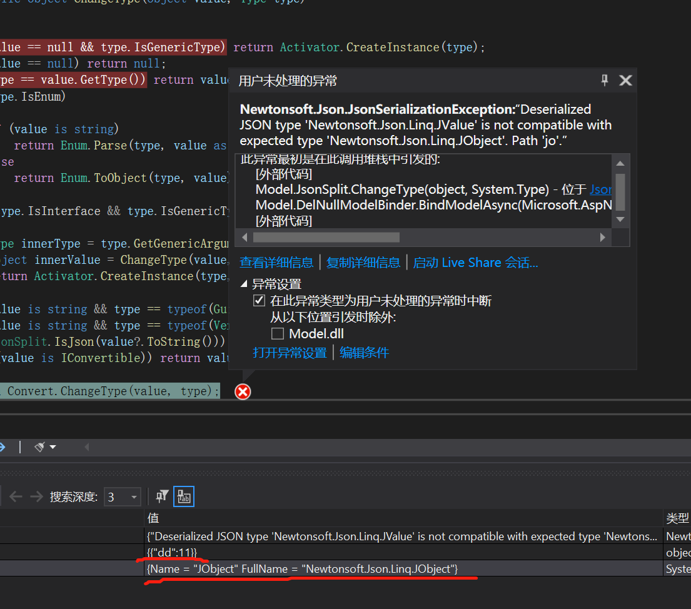Viewport: 691px width, 609px height.
Task: Click call stack scroll down arrow
Action: (620, 219)
